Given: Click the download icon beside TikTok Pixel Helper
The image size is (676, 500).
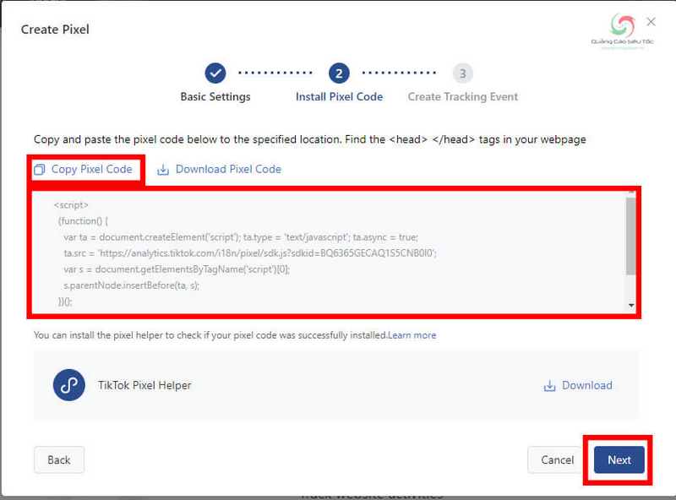Looking at the screenshot, I should [549, 385].
